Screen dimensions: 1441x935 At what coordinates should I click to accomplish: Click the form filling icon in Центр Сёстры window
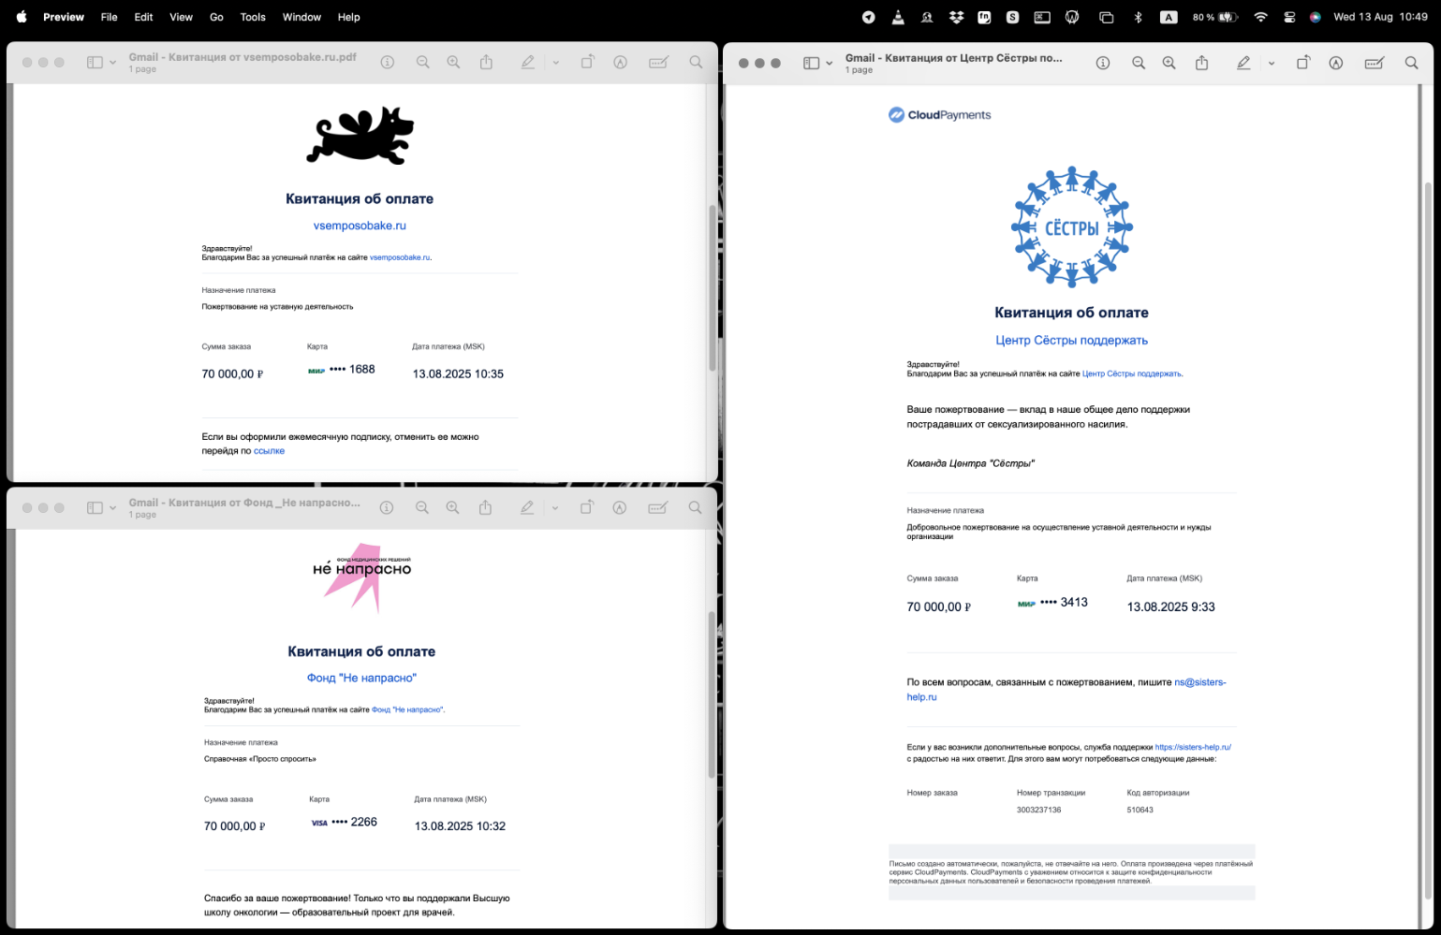[x=1375, y=64]
